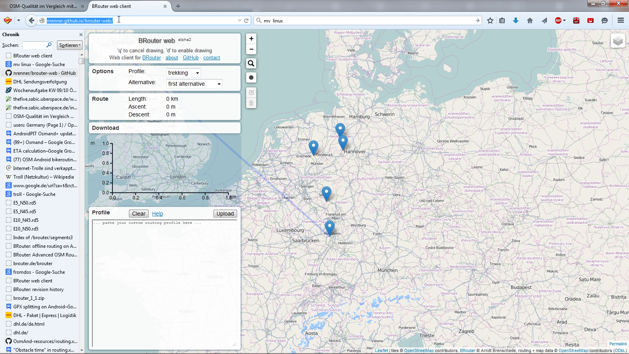Click the paper plane toolbar icon
This screenshot has height=354, width=629.
point(544,20)
